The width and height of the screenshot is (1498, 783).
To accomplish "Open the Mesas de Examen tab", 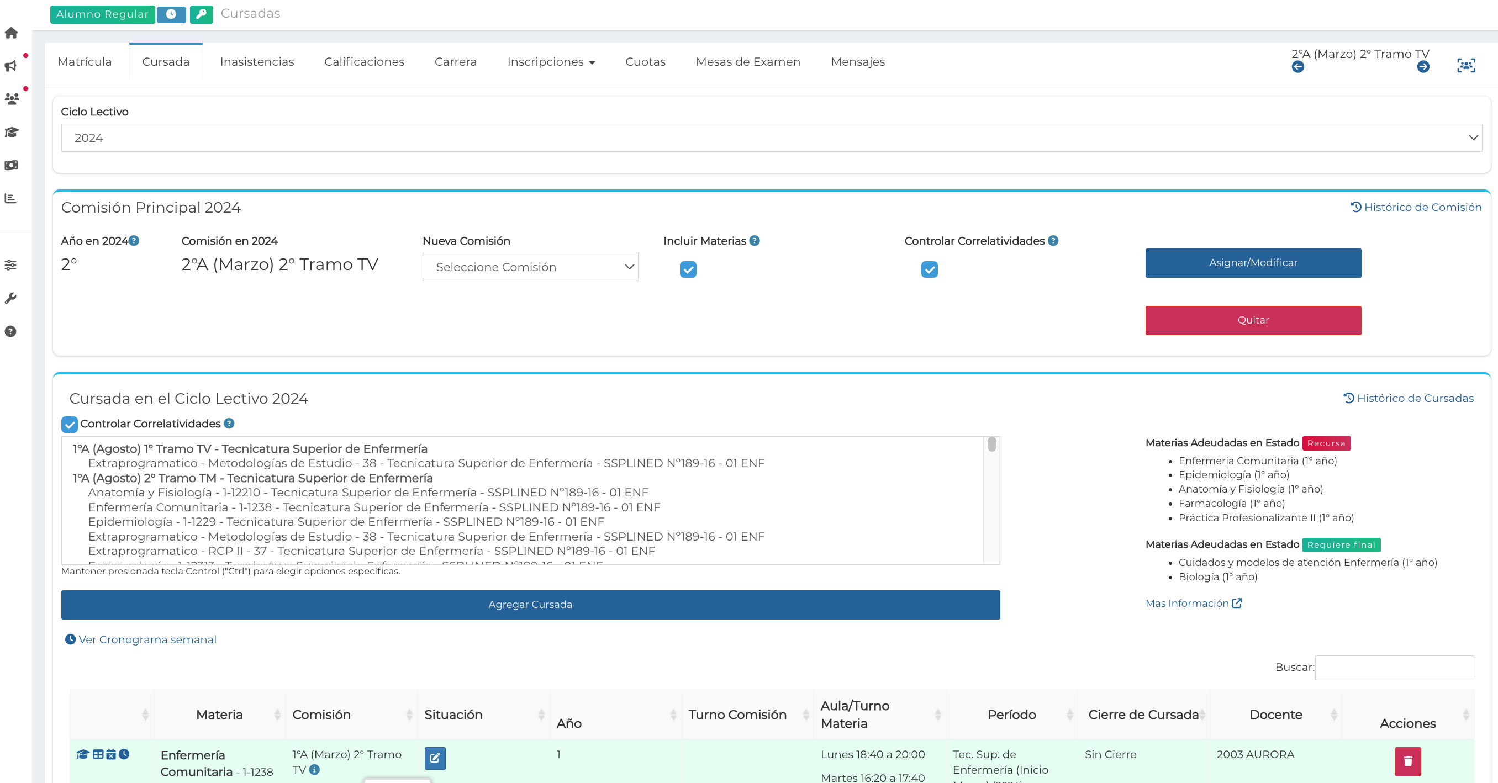I will coord(748,62).
